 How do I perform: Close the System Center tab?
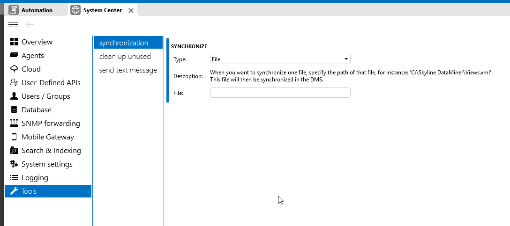[x=131, y=10]
